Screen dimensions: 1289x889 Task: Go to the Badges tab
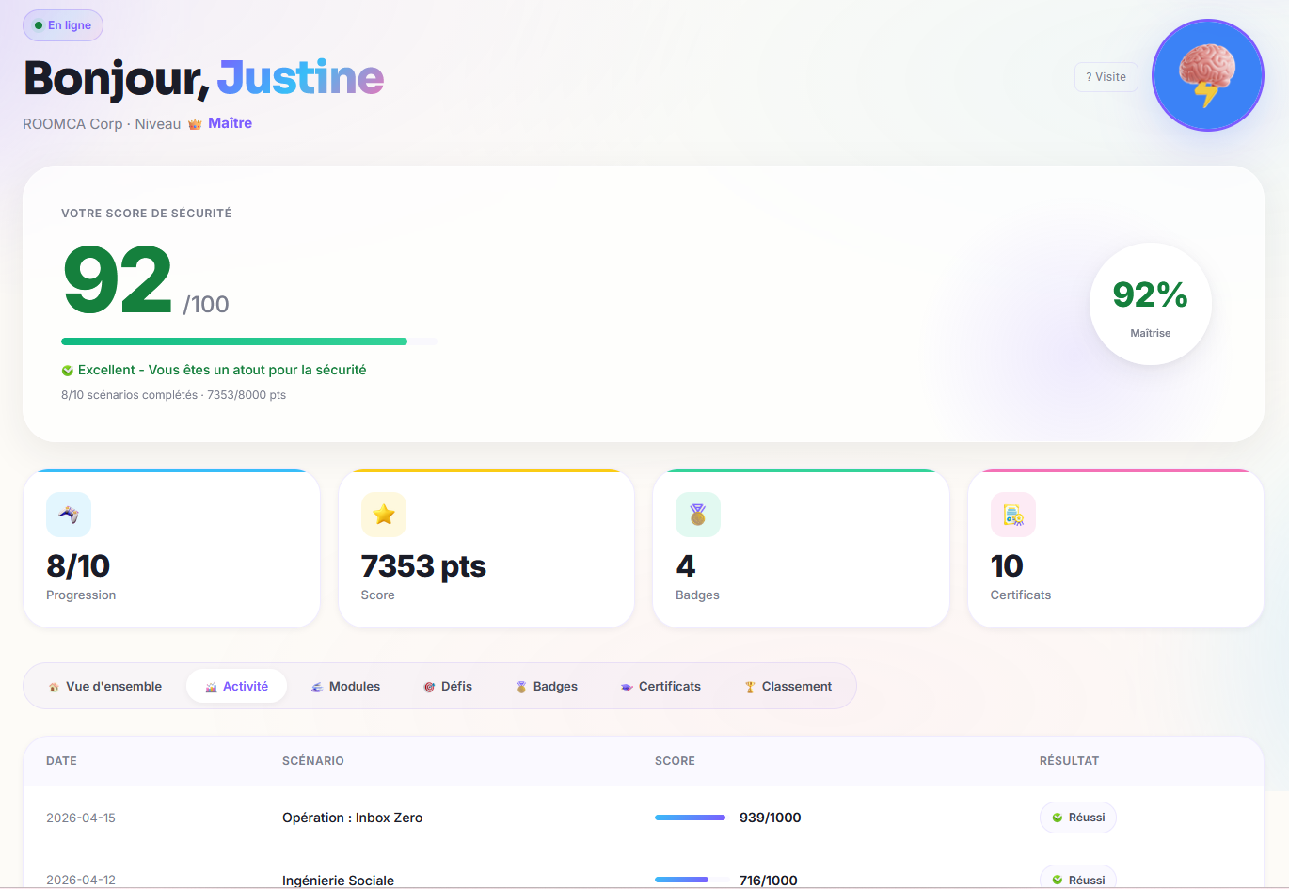tap(547, 687)
